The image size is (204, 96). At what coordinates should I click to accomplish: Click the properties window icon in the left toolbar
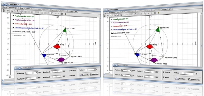22,12
